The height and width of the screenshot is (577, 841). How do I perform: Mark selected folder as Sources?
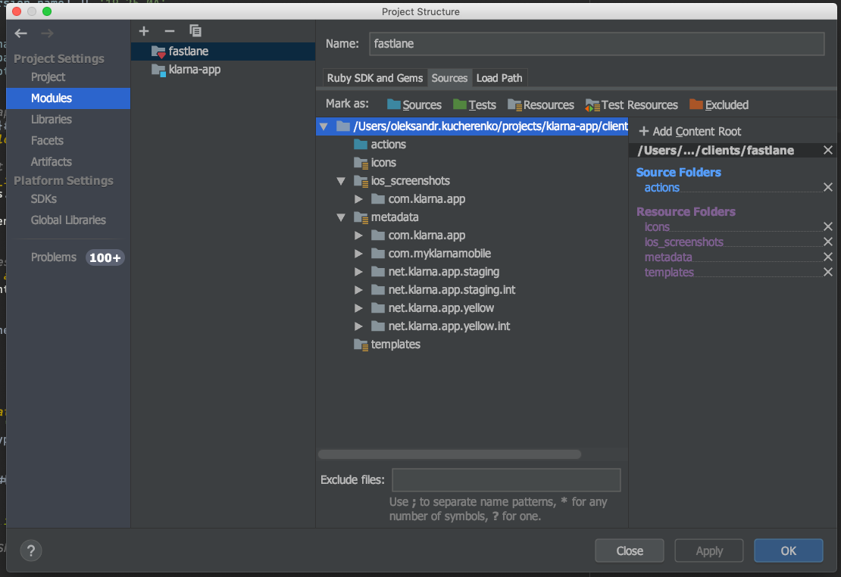click(x=414, y=104)
